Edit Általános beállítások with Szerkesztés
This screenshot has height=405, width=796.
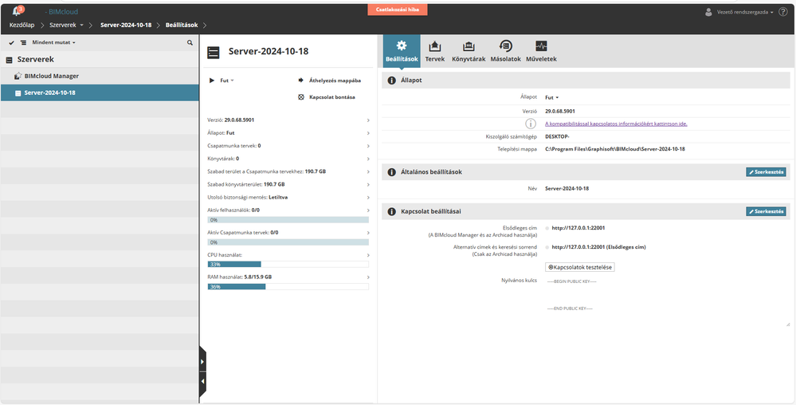coord(766,171)
